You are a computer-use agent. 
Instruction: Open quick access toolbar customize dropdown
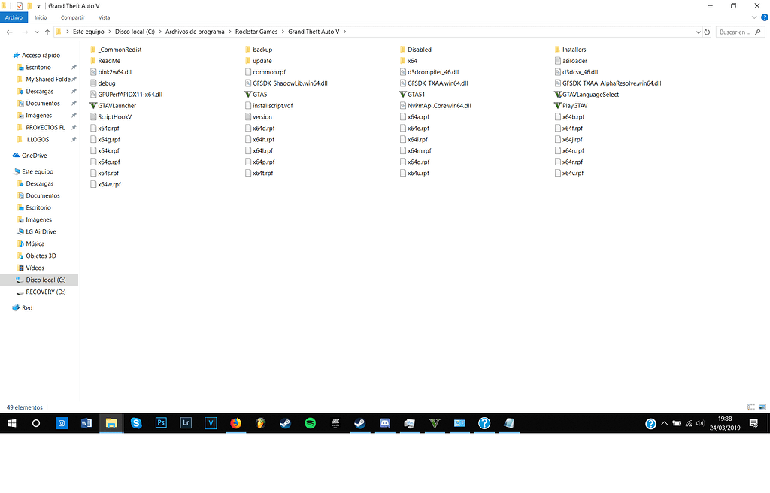click(x=38, y=6)
